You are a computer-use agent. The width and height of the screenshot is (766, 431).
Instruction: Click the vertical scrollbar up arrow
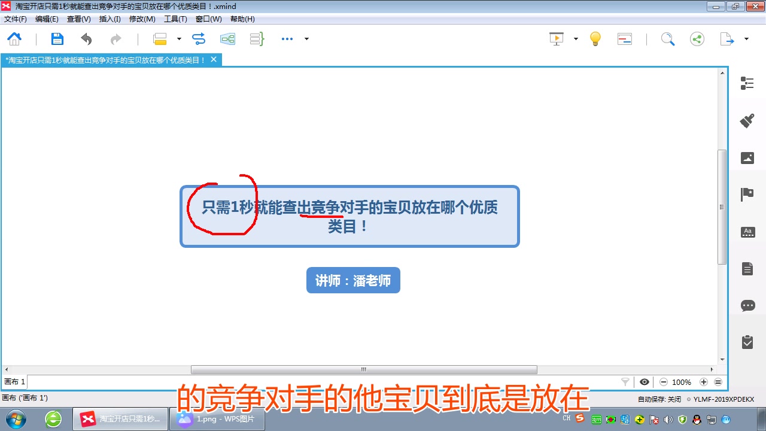coord(722,73)
